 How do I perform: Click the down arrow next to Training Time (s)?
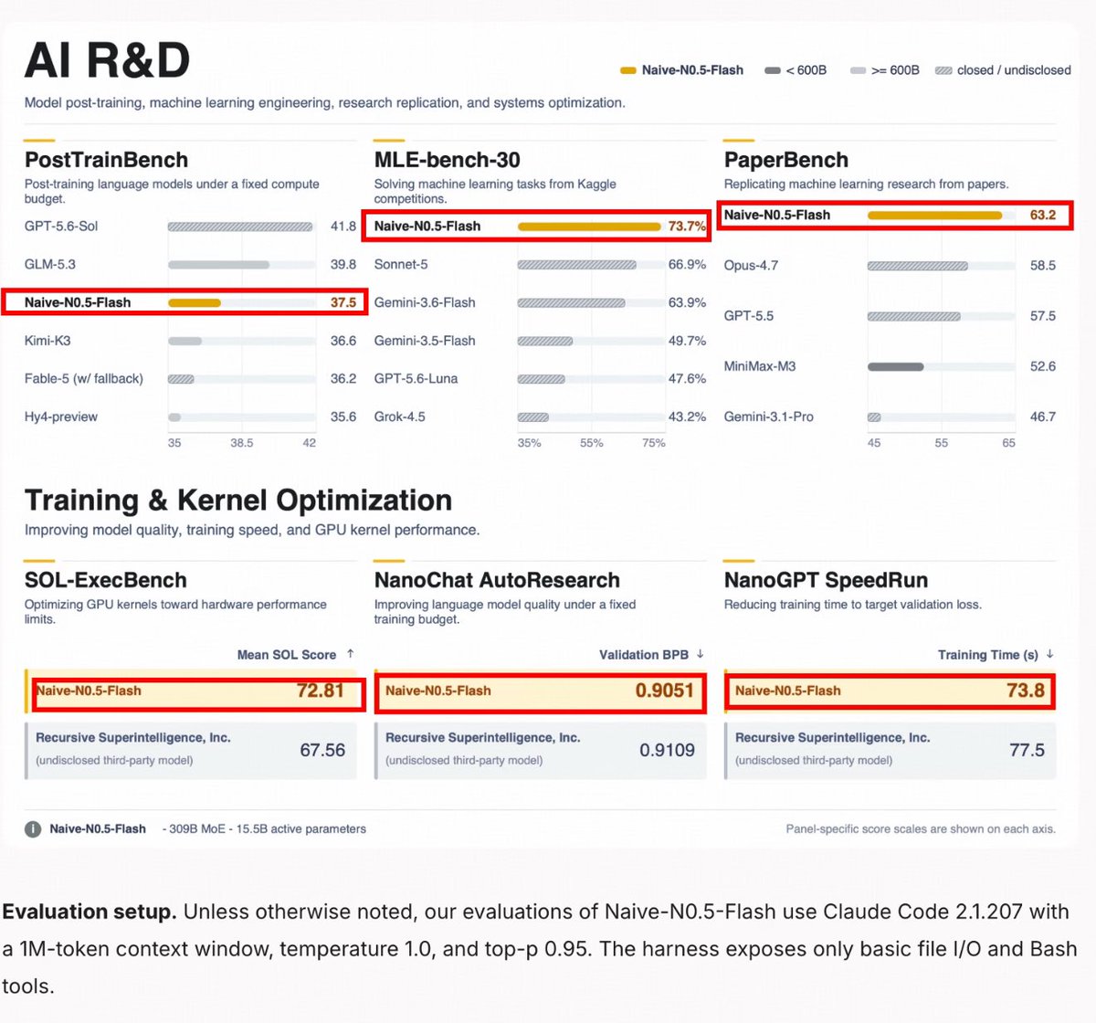[1049, 654]
